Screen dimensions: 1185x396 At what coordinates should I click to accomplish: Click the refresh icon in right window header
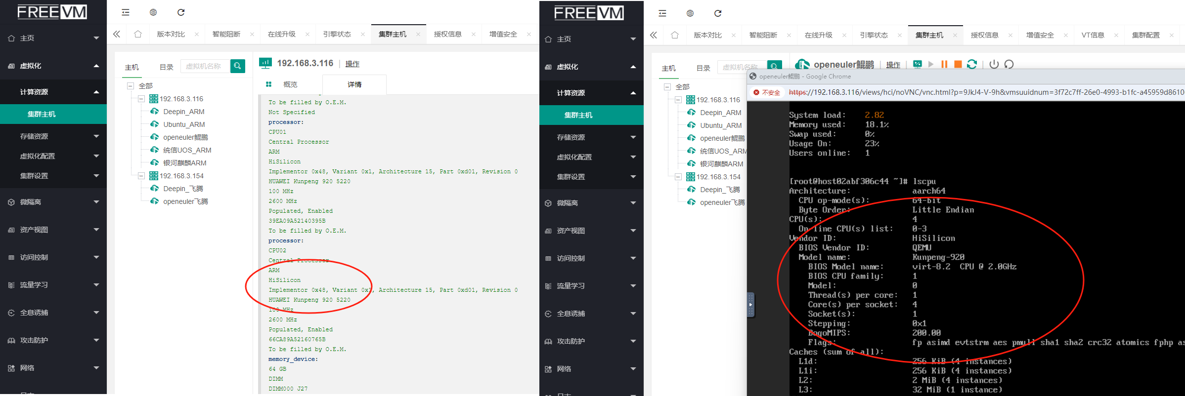718,13
